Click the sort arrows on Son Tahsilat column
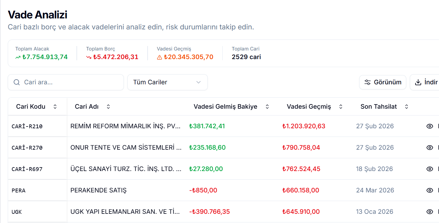The width and height of the screenshot is (439, 223). tap(406, 106)
